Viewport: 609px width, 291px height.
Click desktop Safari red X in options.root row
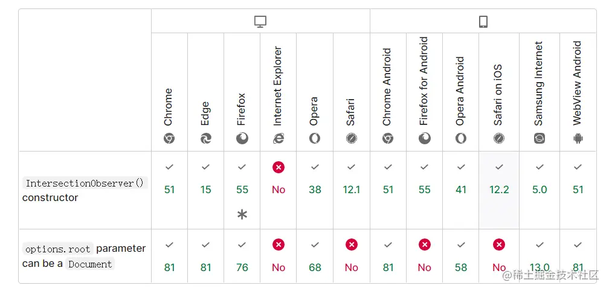[x=351, y=245]
